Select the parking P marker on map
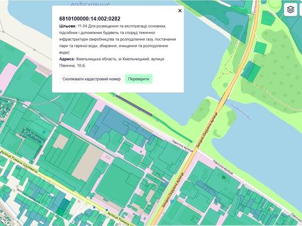Image resolution: width=302 pixels, height=226 pixels. 44,132
